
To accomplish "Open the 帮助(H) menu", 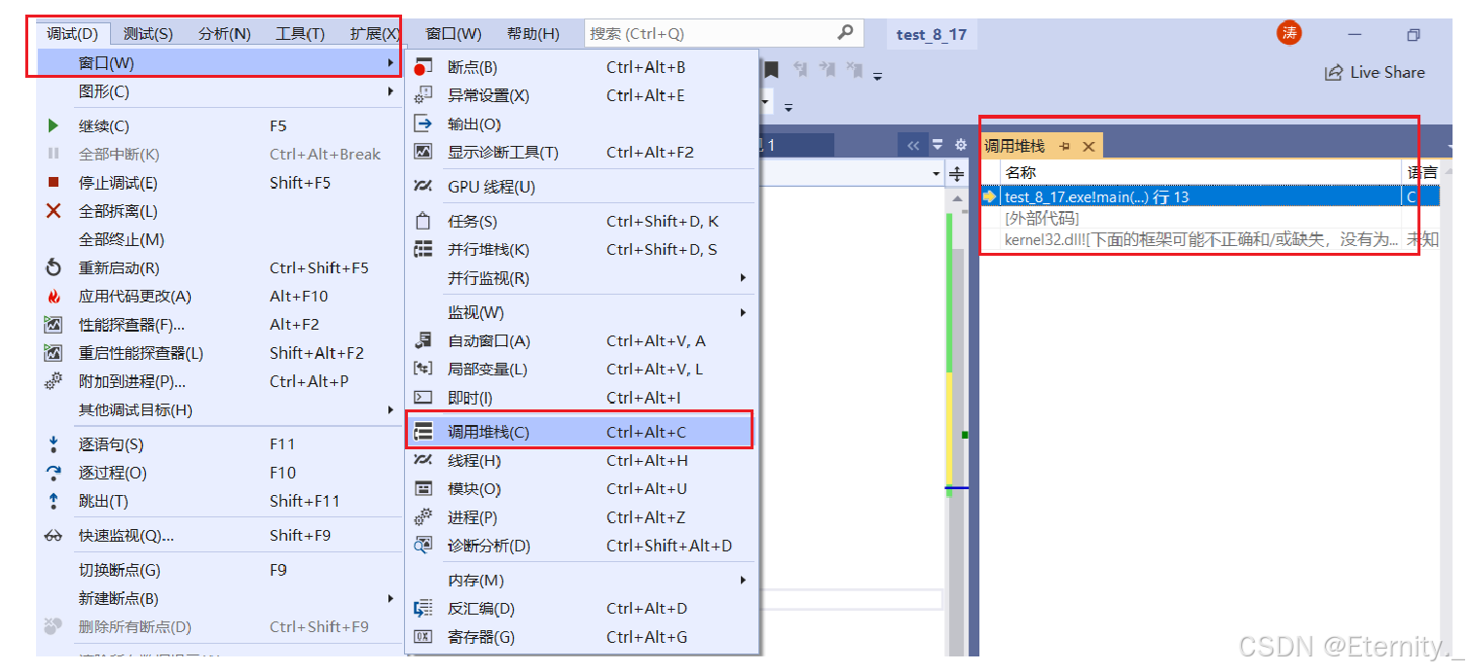I will [x=533, y=34].
